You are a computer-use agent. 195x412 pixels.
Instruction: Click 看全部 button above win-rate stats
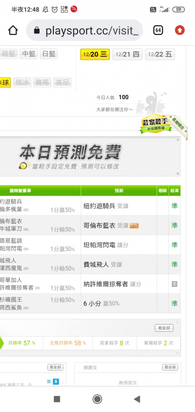pyautogui.click(x=164, y=328)
